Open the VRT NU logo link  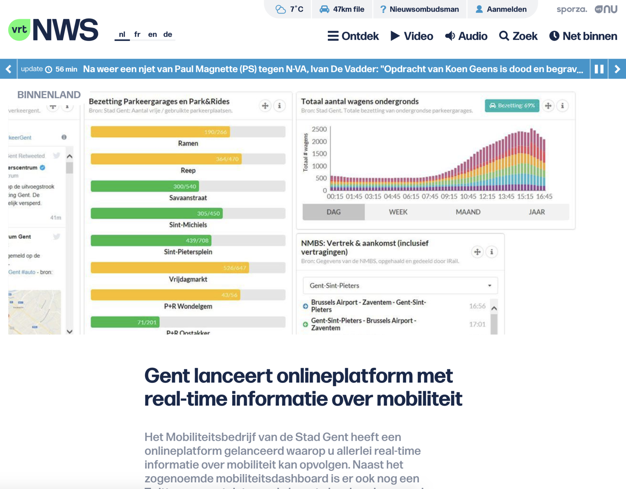click(606, 9)
